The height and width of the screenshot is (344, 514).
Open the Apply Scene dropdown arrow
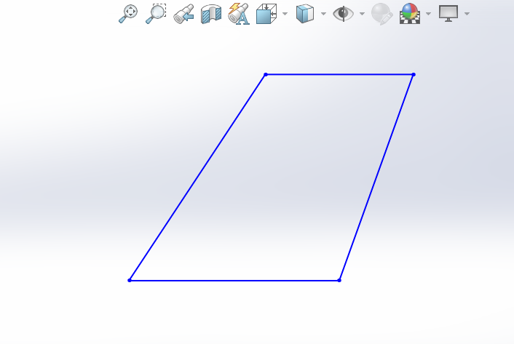coord(428,14)
